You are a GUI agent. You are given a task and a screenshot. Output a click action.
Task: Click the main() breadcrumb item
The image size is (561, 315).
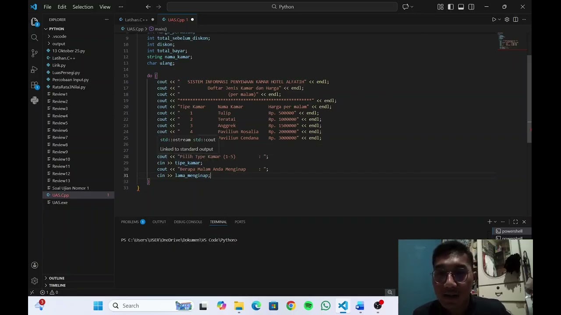pyautogui.click(x=158, y=29)
